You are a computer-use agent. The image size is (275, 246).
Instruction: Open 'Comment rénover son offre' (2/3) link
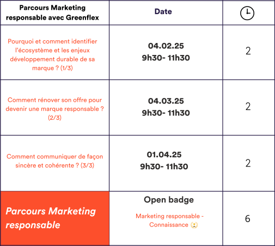point(54,109)
